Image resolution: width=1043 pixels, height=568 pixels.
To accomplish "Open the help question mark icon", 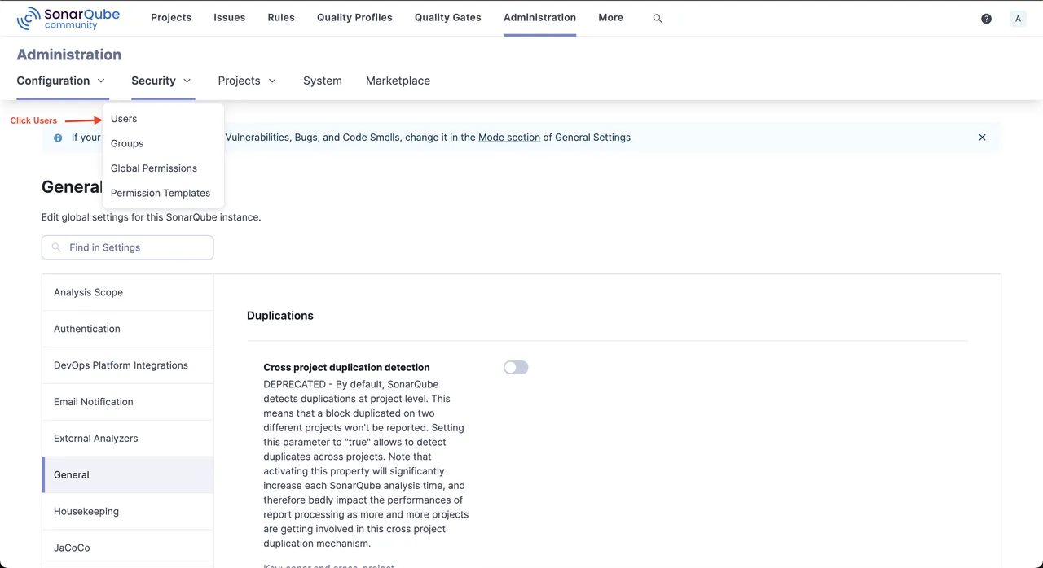I will (x=986, y=18).
